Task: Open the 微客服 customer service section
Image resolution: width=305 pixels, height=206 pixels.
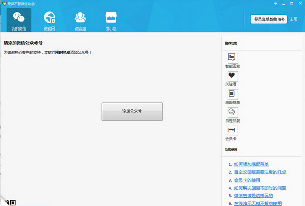Action: [x=80, y=20]
